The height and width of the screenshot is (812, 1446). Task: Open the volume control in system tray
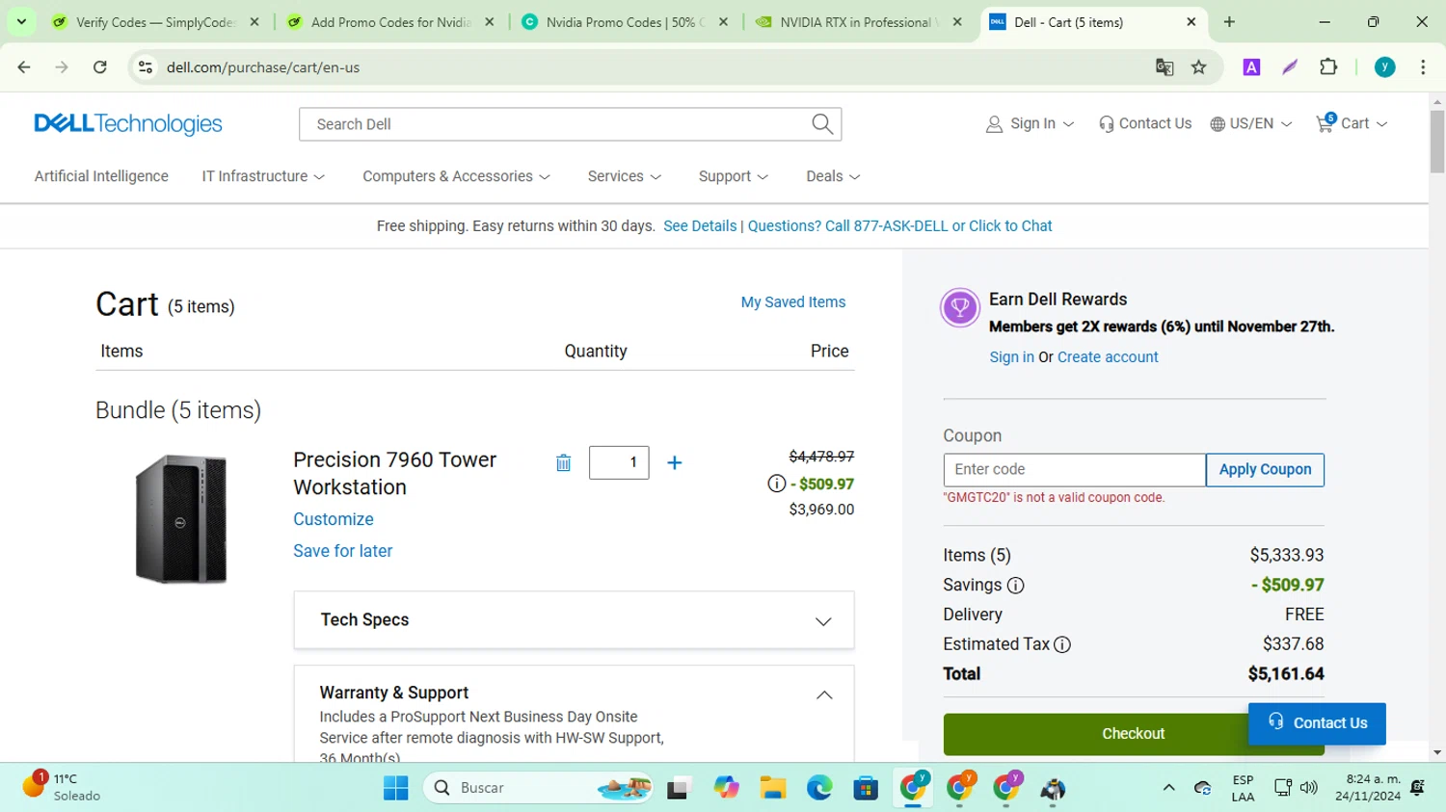(1308, 788)
